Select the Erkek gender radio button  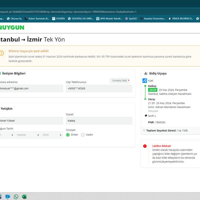point(68,135)
